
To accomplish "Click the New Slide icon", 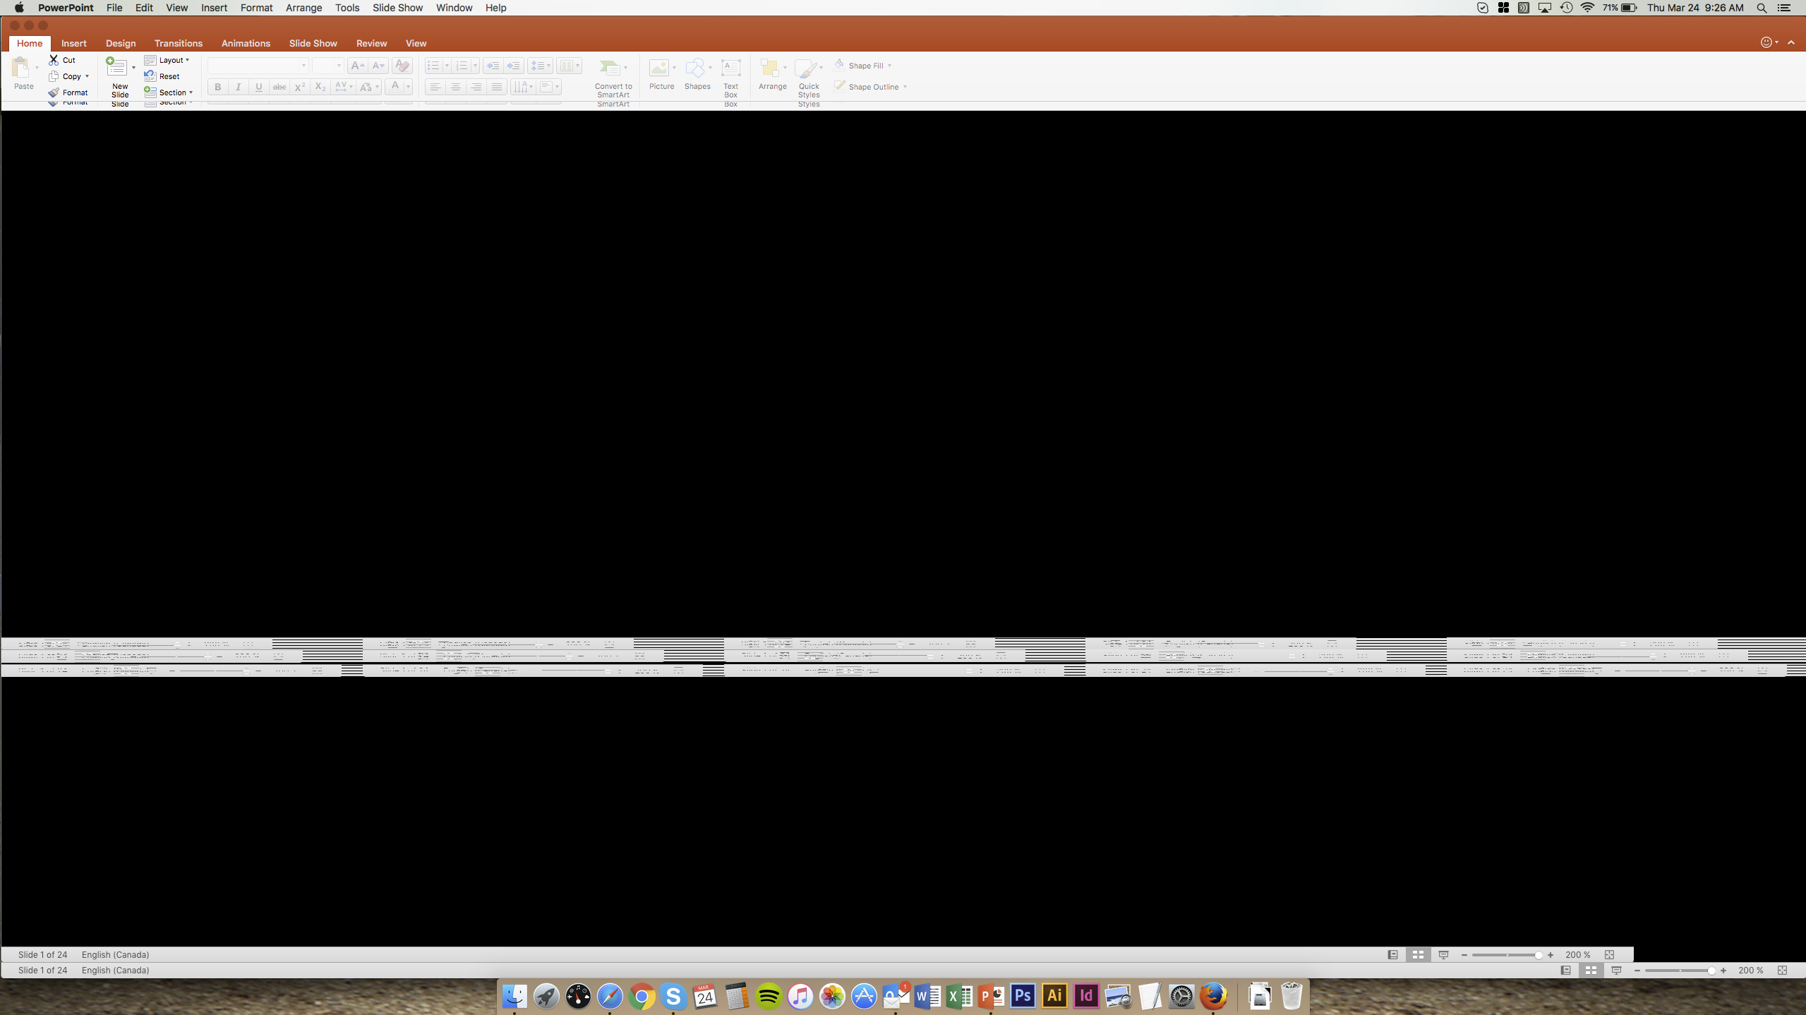I will click(116, 67).
